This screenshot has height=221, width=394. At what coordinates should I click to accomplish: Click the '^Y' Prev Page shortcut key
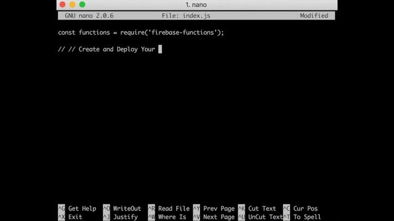click(196, 209)
